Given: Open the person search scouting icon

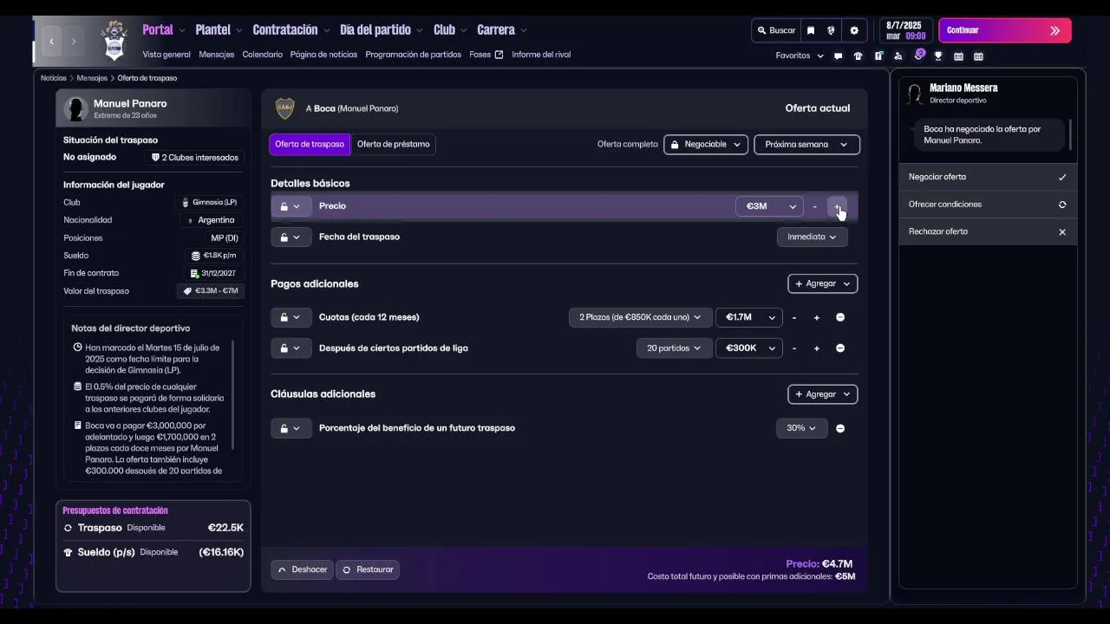Looking at the screenshot, I should click(x=898, y=55).
